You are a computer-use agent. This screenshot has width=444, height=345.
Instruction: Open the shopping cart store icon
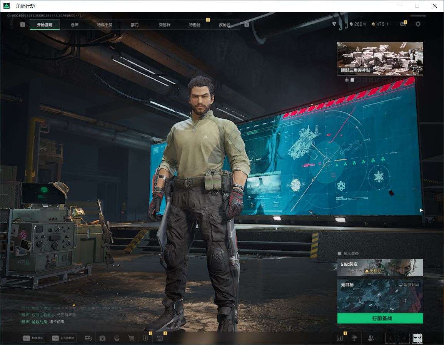[x=131, y=338]
